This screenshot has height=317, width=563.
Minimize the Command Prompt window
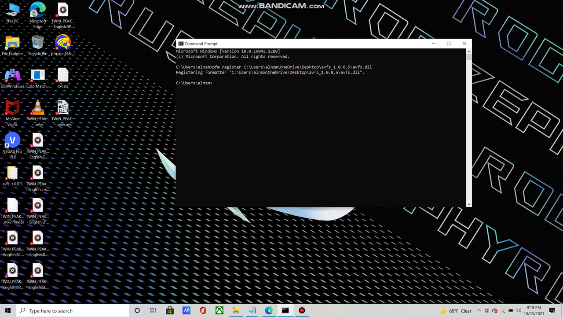pyautogui.click(x=434, y=44)
